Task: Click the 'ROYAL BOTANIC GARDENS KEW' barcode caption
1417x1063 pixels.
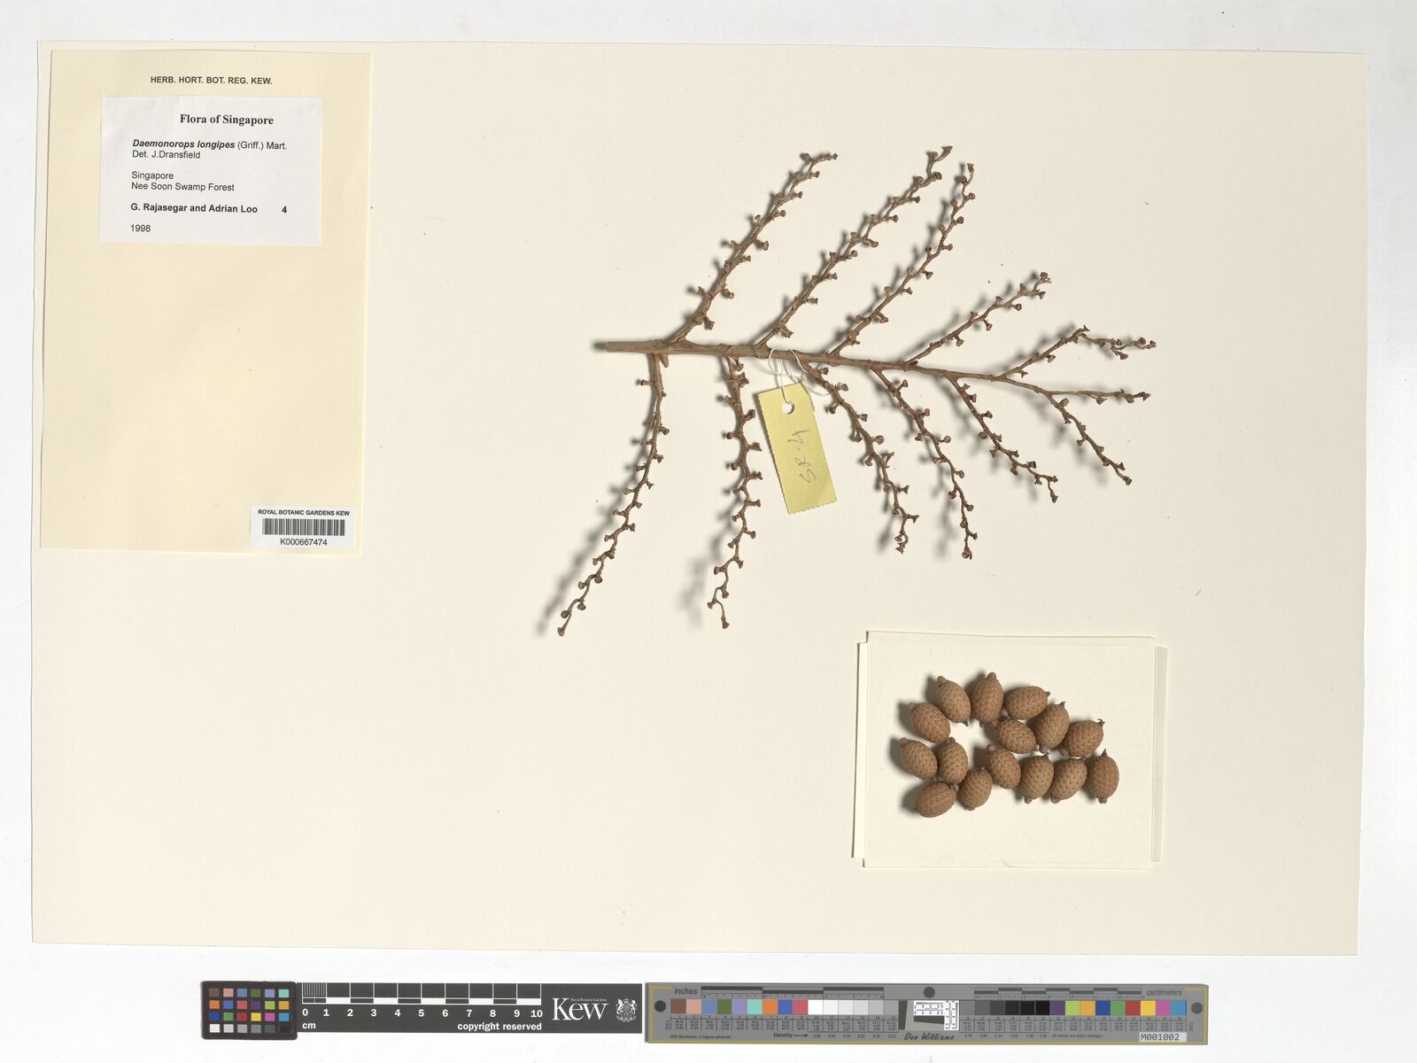Action: tap(303, 513)
